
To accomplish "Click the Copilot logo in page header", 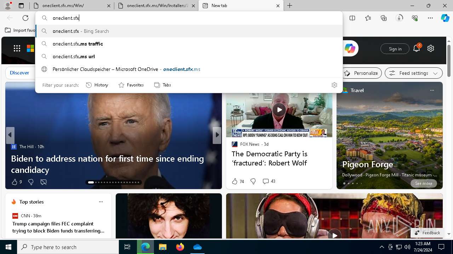I will [x=350, y=48].
